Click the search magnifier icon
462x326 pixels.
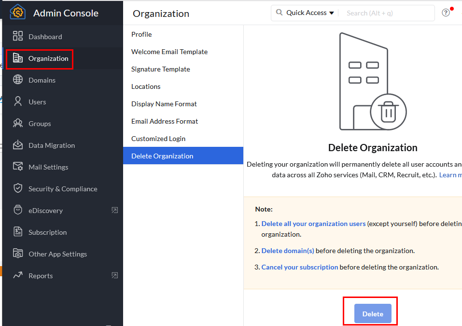point(279,13)
